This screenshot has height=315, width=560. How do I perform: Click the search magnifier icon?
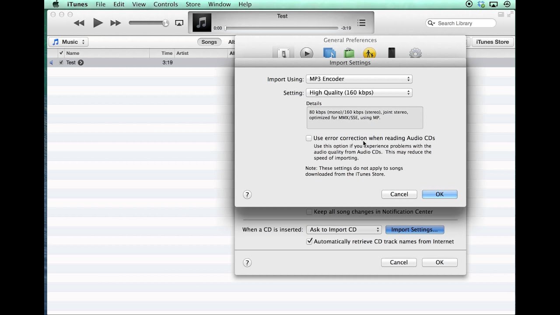pos(431,23)
